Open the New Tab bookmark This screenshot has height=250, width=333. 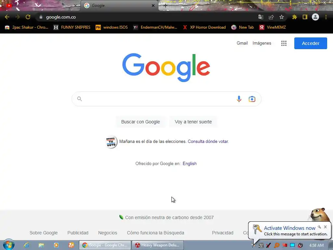click(x=242, y=27)
